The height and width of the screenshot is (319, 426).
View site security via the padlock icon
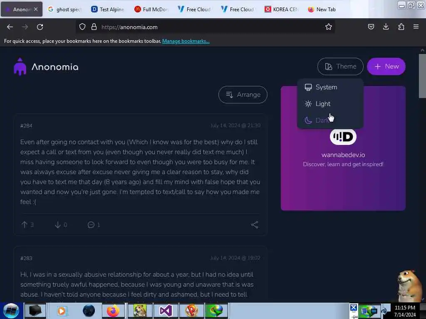pyautogui.click(x=94, y=27)
